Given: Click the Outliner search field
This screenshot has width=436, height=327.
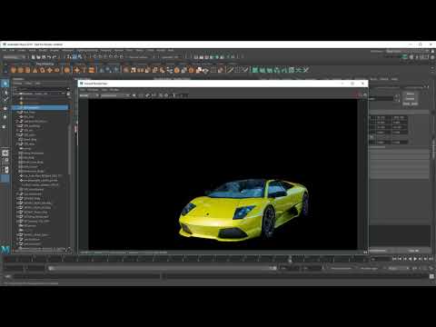Looking at the screenshot, I should [x=41, y=89].
